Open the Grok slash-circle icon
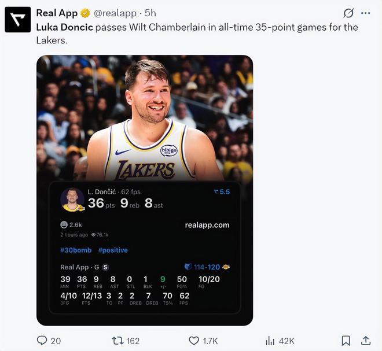382x351 pixels. tap(348, 13)
